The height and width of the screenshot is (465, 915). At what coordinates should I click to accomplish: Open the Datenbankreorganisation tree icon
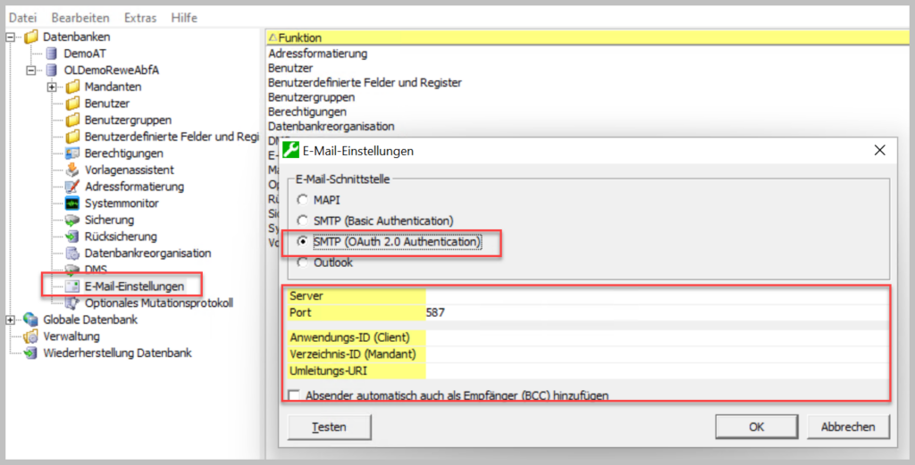[x=72, y=253]
